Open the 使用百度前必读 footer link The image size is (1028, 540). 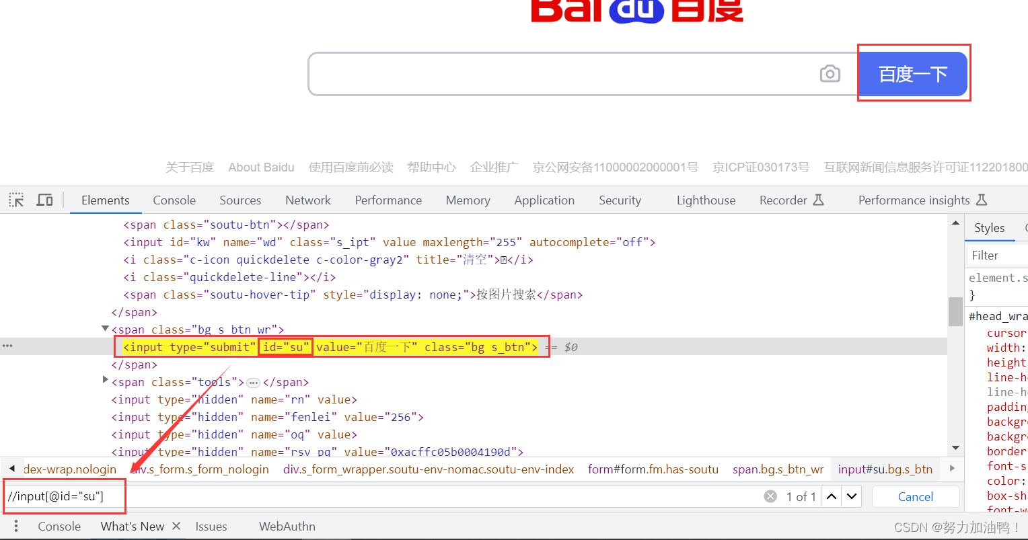coord(351,167)
